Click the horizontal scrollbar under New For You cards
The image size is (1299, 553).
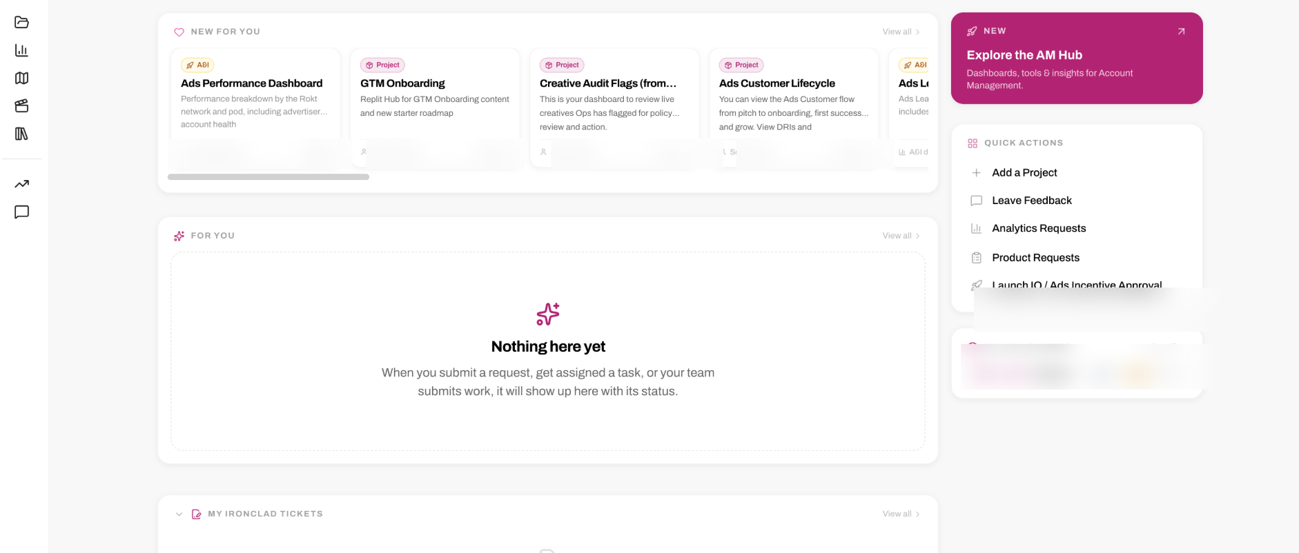[x=268, y=177]
